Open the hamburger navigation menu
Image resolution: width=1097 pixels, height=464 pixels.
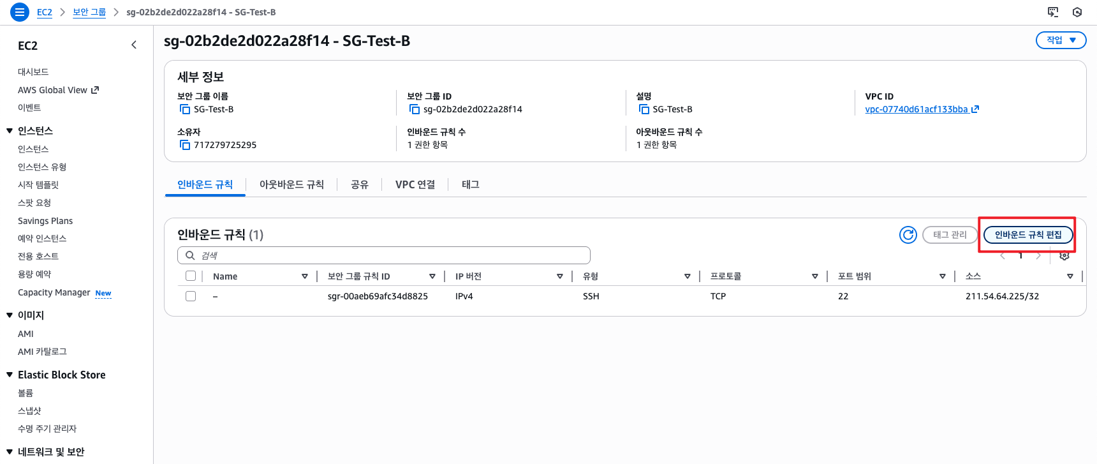[x=20, y=12]
